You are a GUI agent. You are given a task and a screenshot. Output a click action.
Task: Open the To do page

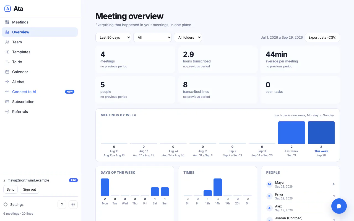(40, 62)
